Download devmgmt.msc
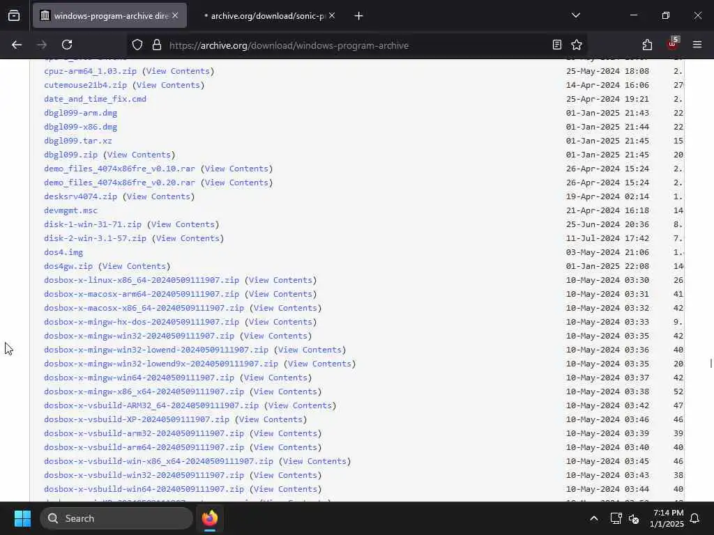 click(70, 210)
